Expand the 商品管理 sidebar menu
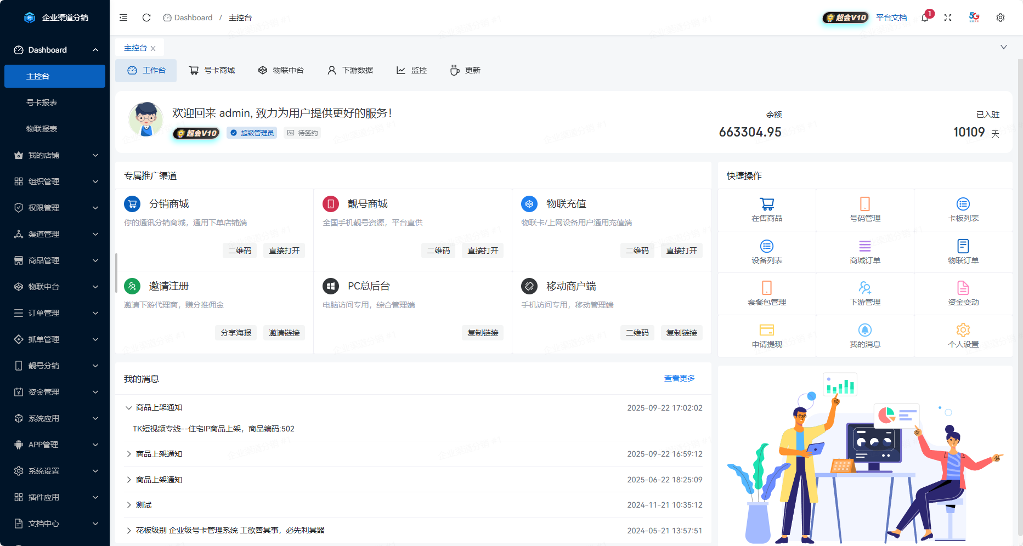 55,260
